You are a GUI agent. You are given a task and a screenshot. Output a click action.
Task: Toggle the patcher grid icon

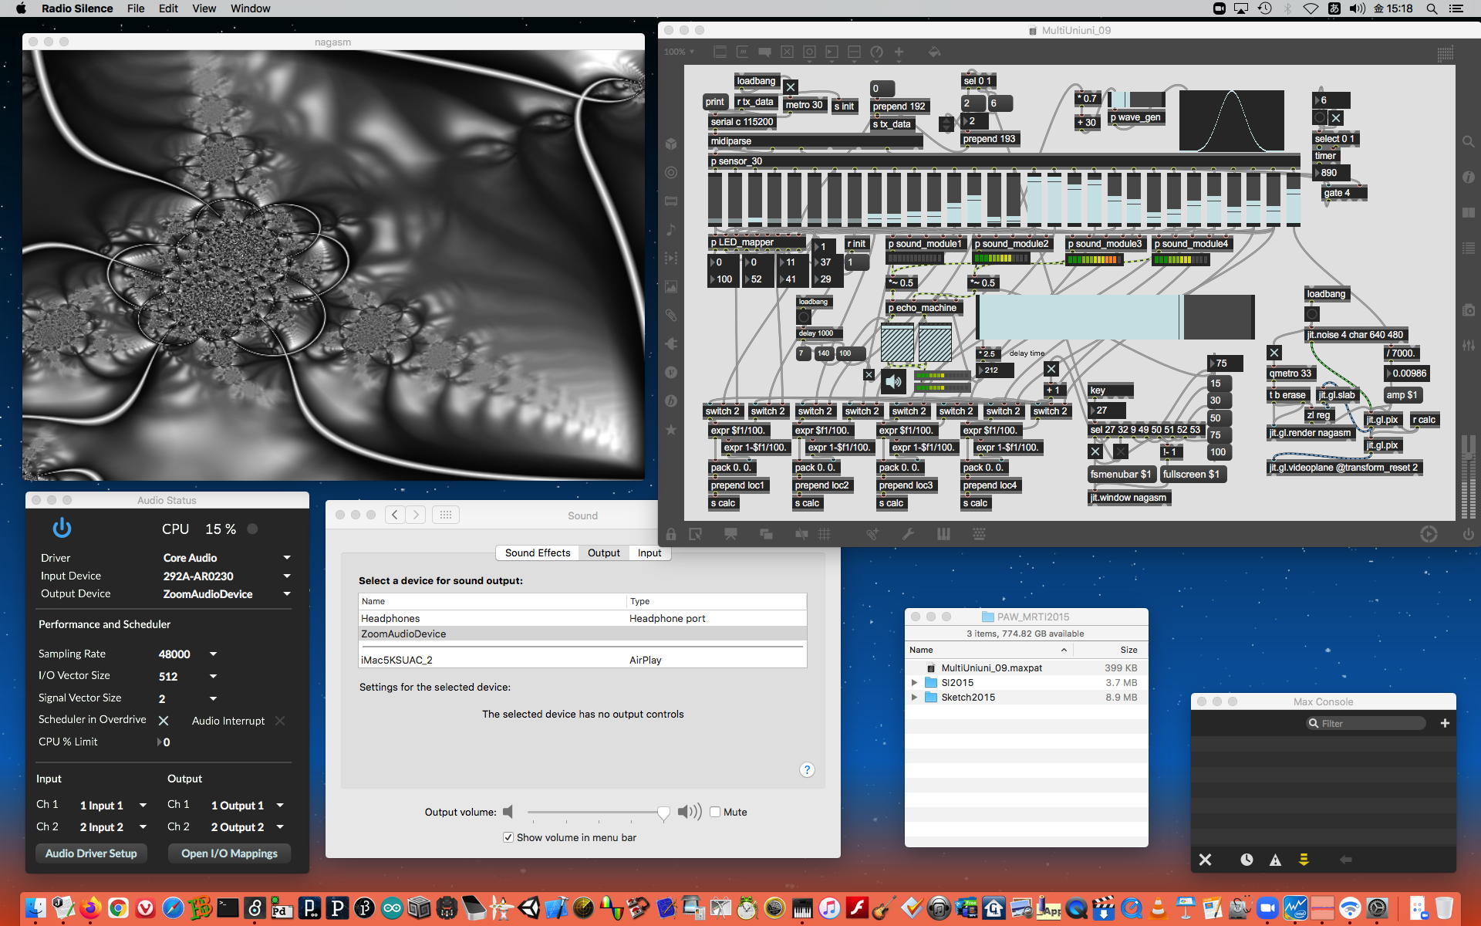(x=824, y=534)
